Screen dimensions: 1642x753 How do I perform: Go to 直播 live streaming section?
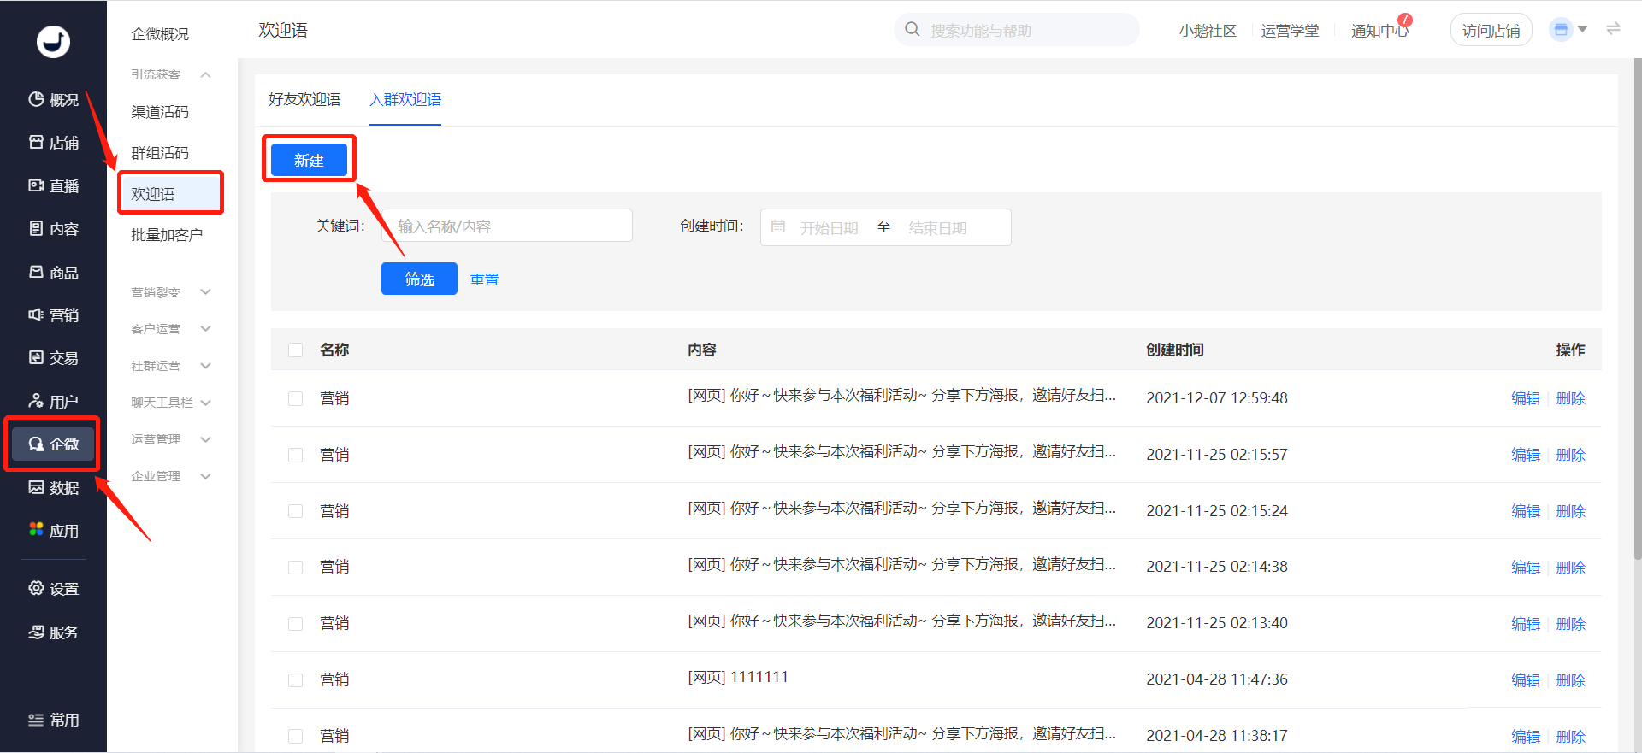53,186
